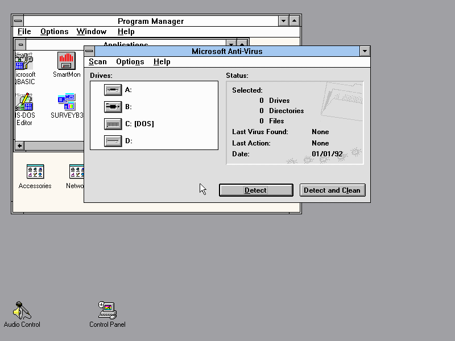Choose the C: [DOS] hard drive

pyautogui.click(x=113, y=124)
